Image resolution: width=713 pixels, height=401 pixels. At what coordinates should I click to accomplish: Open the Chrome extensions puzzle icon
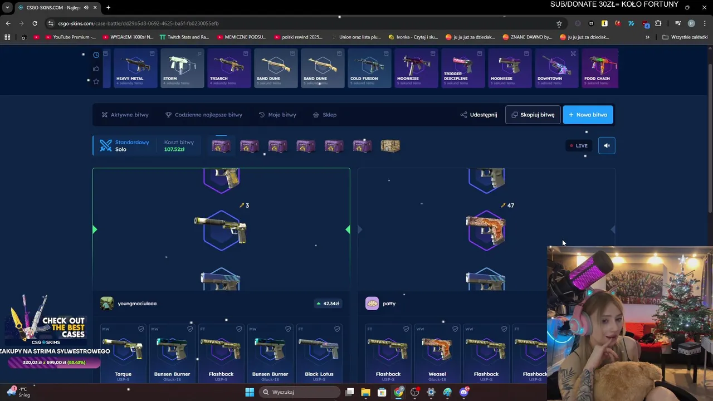tap(658, 23)
